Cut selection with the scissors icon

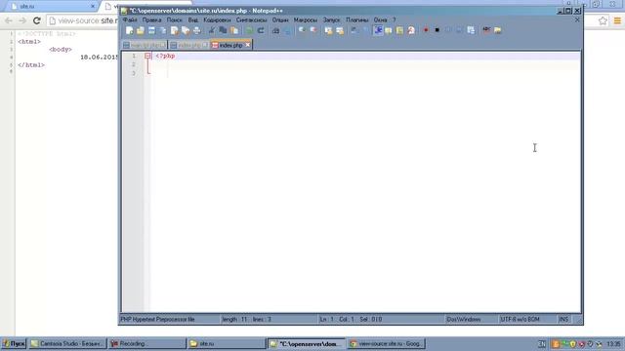click(x=212, y=30)
